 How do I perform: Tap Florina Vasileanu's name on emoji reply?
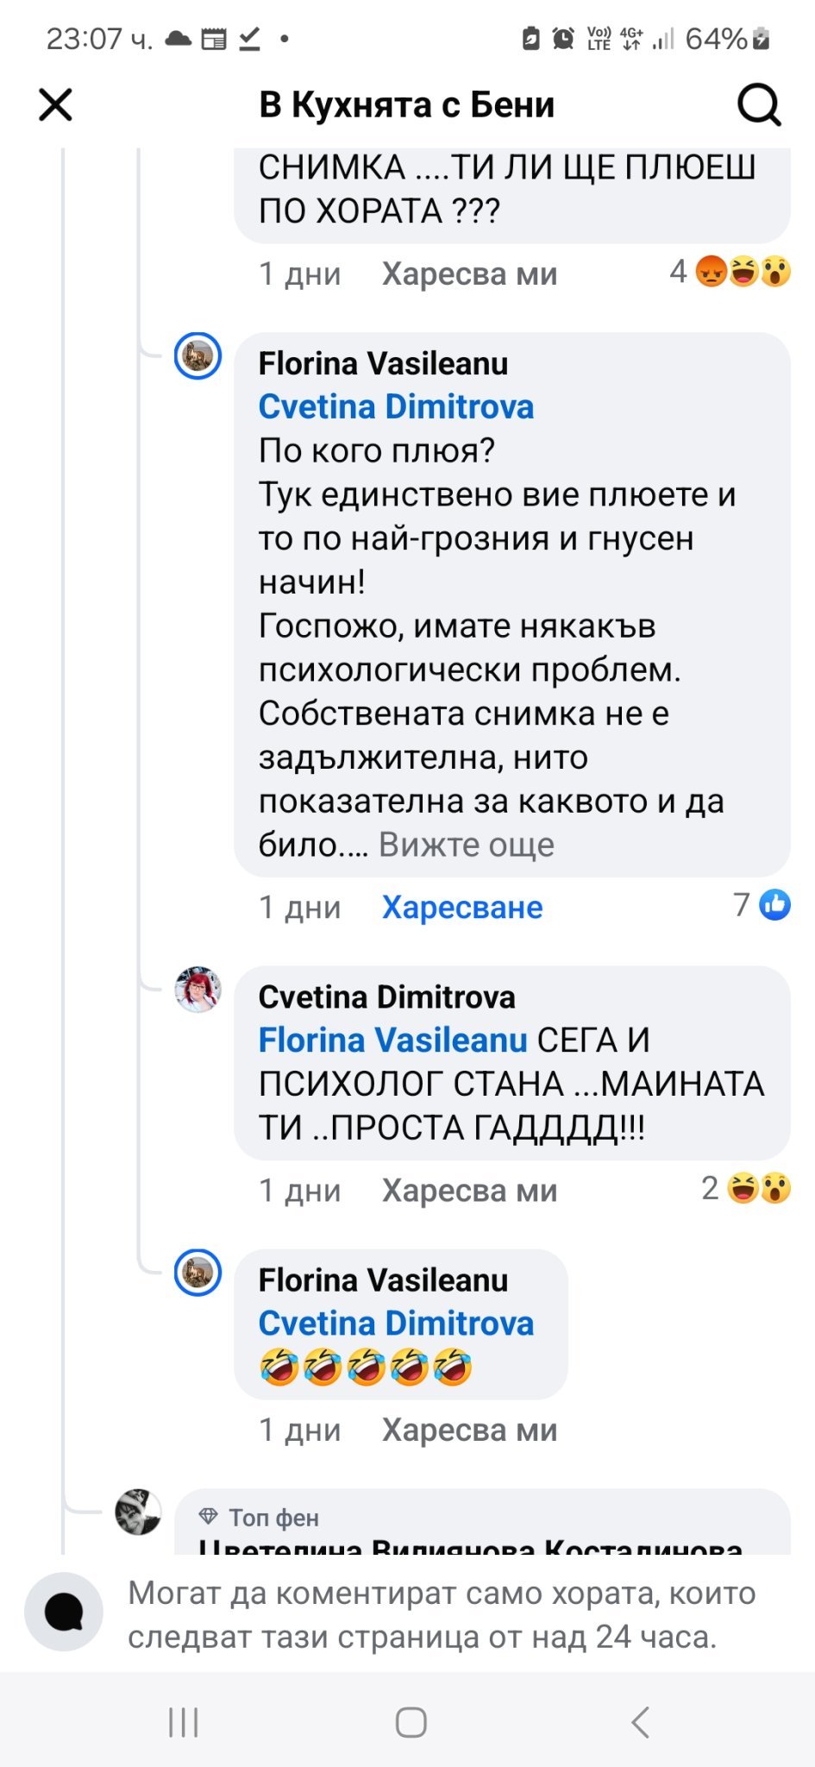pyautogui.click(x=383, y=1280)
